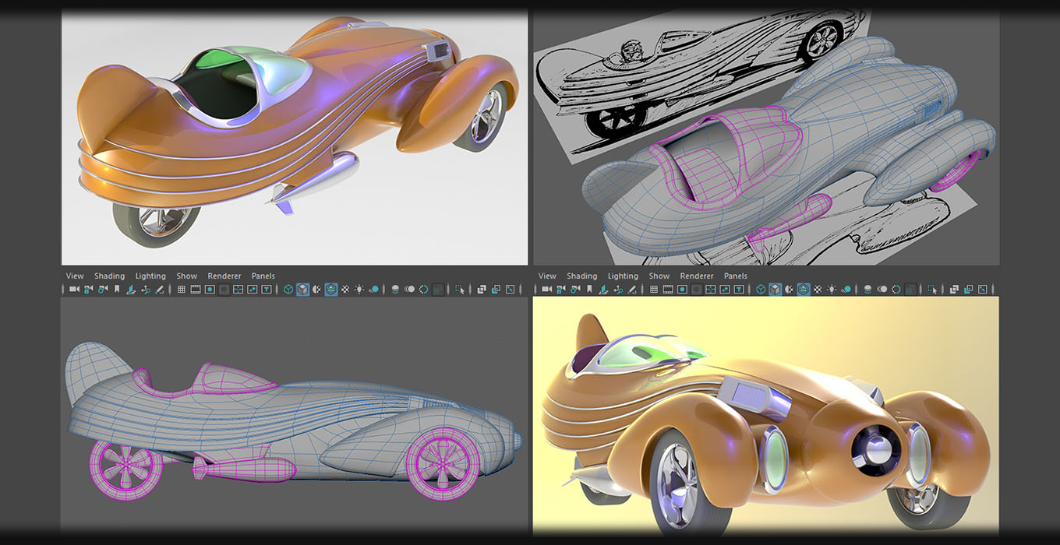Image resolution: width=1060 pixels, height=545 pixels.
Task: Toggle Gate Mask in left panel toolbar
Action: (x=224, y=289)
